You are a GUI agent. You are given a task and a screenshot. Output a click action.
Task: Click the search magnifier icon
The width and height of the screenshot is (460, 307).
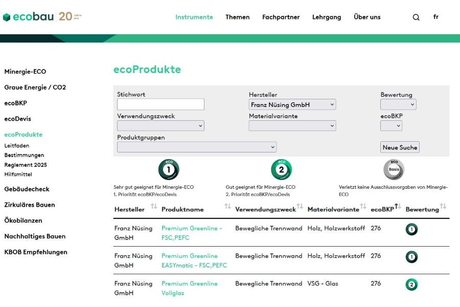point(416,17)
